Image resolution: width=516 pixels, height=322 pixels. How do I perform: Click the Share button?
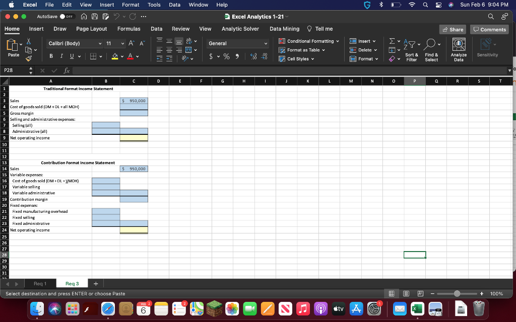click(x=452, y=29)
